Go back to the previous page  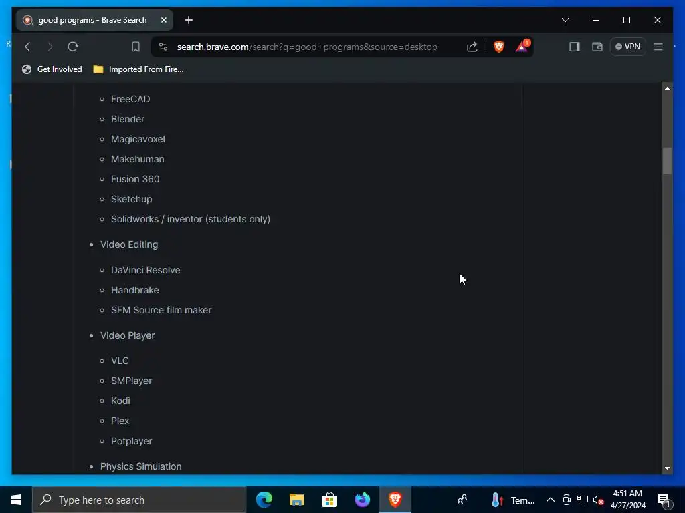click(x=27, y=47)
